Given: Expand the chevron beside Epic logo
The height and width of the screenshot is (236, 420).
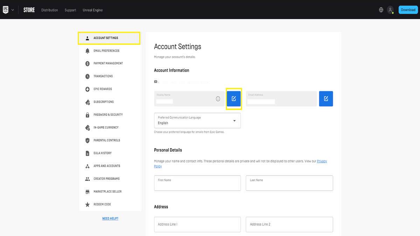Looking at the screenshot, I should (x=13, y=10).
